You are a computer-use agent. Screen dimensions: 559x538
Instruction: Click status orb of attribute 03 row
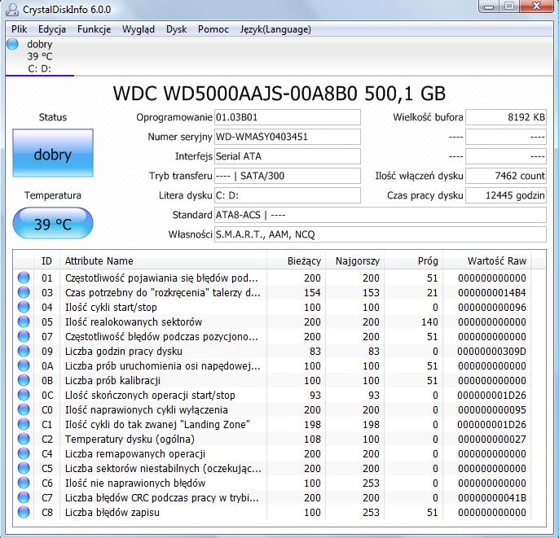24,292
